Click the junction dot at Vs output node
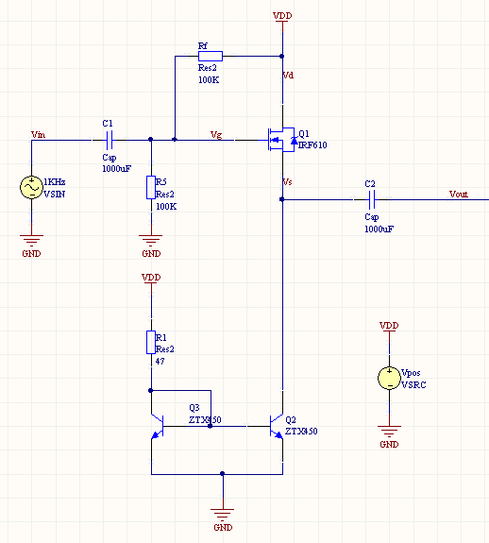 (x=282, y=199)
